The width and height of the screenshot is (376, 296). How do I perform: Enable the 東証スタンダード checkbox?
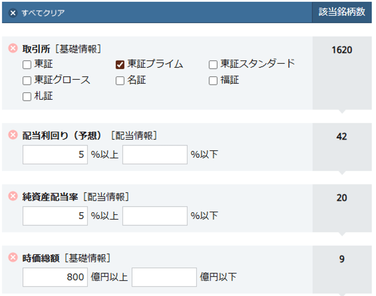coord(213,65)
